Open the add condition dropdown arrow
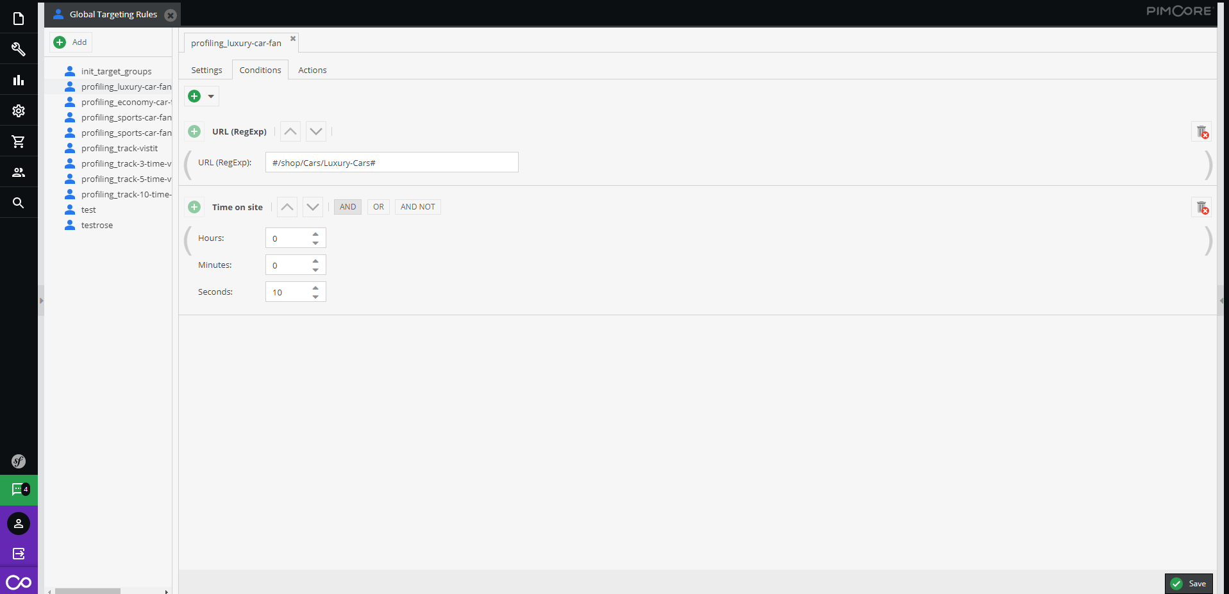 point(211,97)
